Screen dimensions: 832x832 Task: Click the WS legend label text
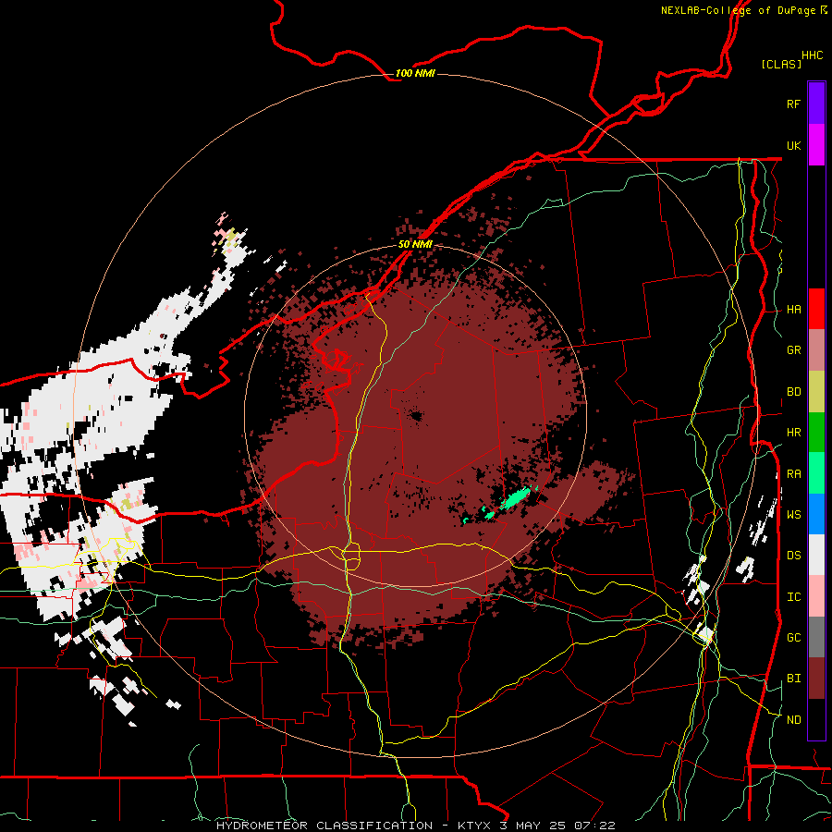[793, 515]
